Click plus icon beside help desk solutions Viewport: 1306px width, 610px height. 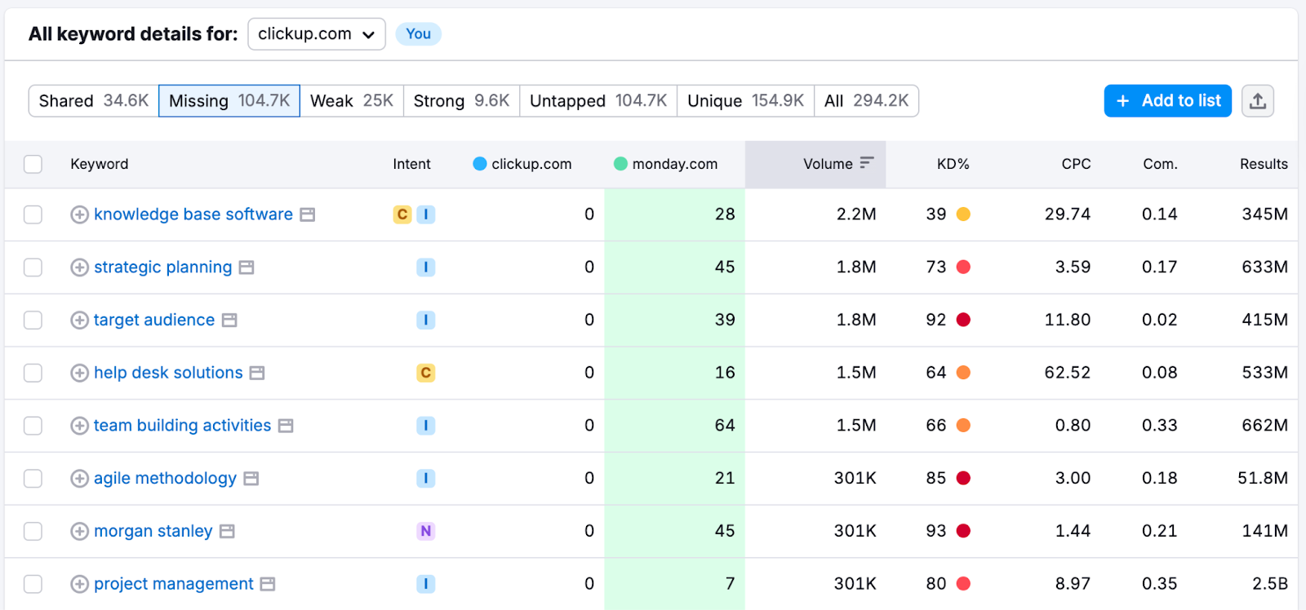pyautogui.click(x=79, y=373)
